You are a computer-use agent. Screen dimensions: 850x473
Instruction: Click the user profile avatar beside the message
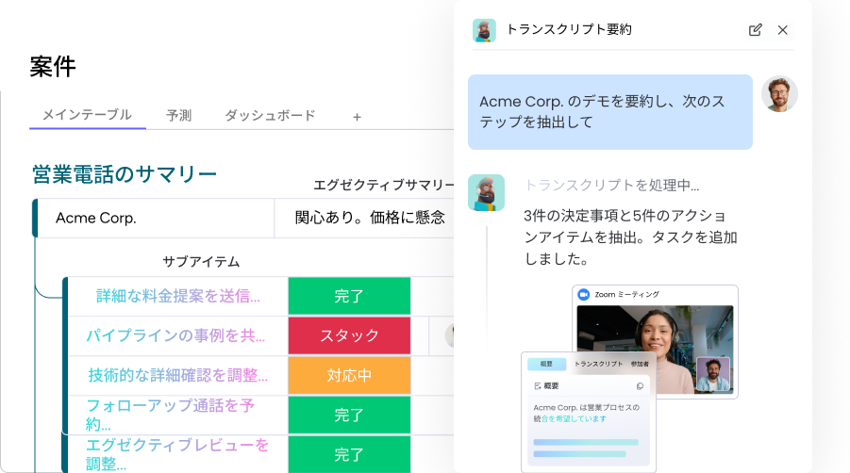pos(779,94)
